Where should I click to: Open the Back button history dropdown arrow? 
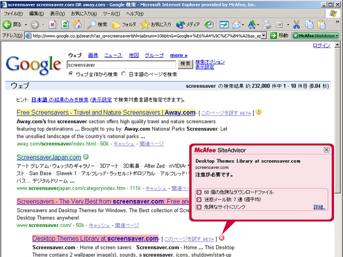(x=26, y=25)
